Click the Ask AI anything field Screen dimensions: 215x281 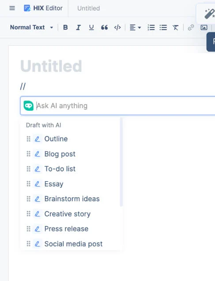pyautogui.click(x=118, y=106)
